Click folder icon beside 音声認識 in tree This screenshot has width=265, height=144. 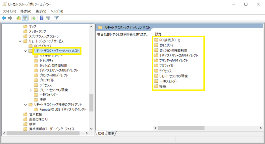tap(26, 114)
